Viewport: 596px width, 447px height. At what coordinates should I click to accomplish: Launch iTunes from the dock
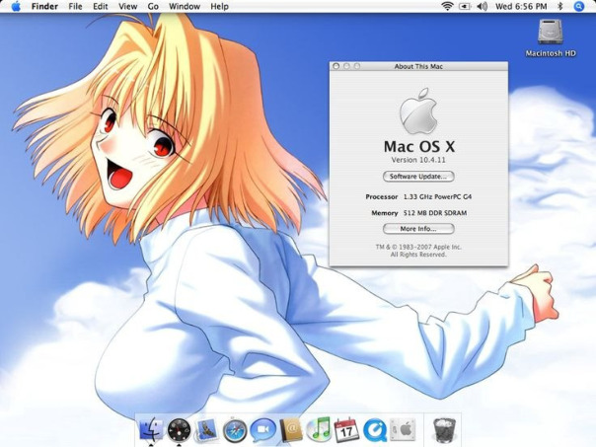(319, 429)
